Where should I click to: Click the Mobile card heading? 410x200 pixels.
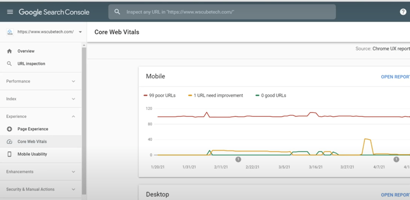coord(156,76)
